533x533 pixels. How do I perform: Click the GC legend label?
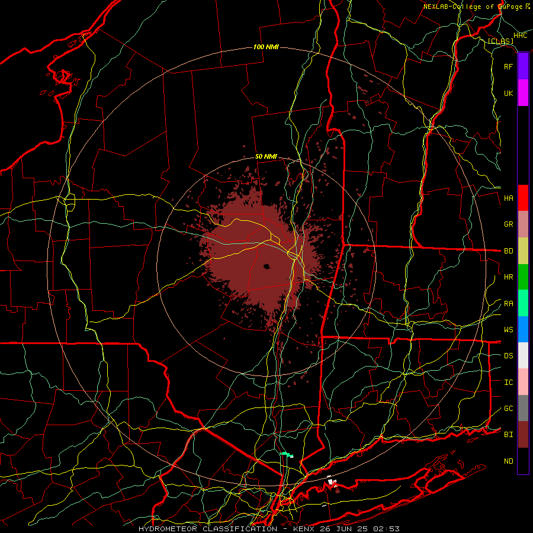click(x=508, y=409)
